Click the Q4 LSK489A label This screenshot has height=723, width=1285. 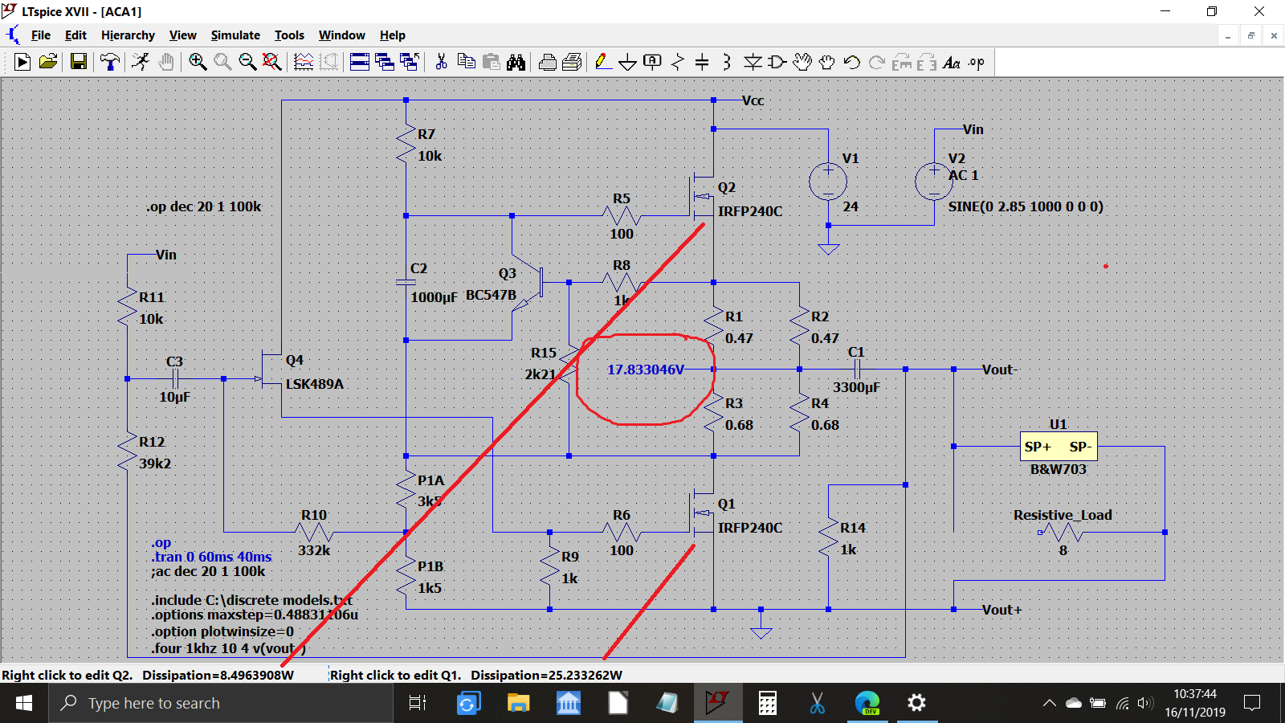click(x=314, y=384)
